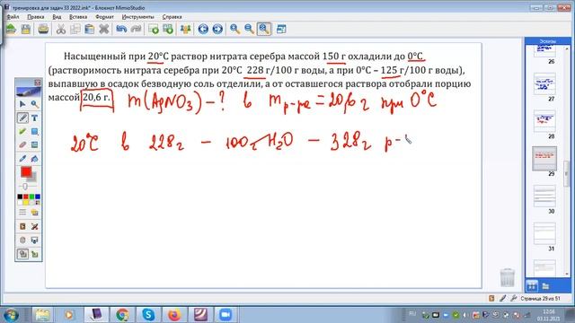Open the Правка menu

(35, 17)
